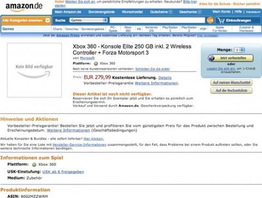Viewport: 262px width, 198px height.
Task: Open the Wunschzettel top menu item
Action: 132,12
